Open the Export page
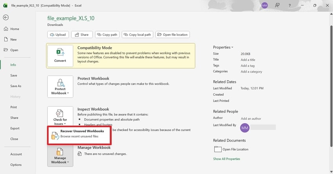333x174 pixels. point(15,128)
